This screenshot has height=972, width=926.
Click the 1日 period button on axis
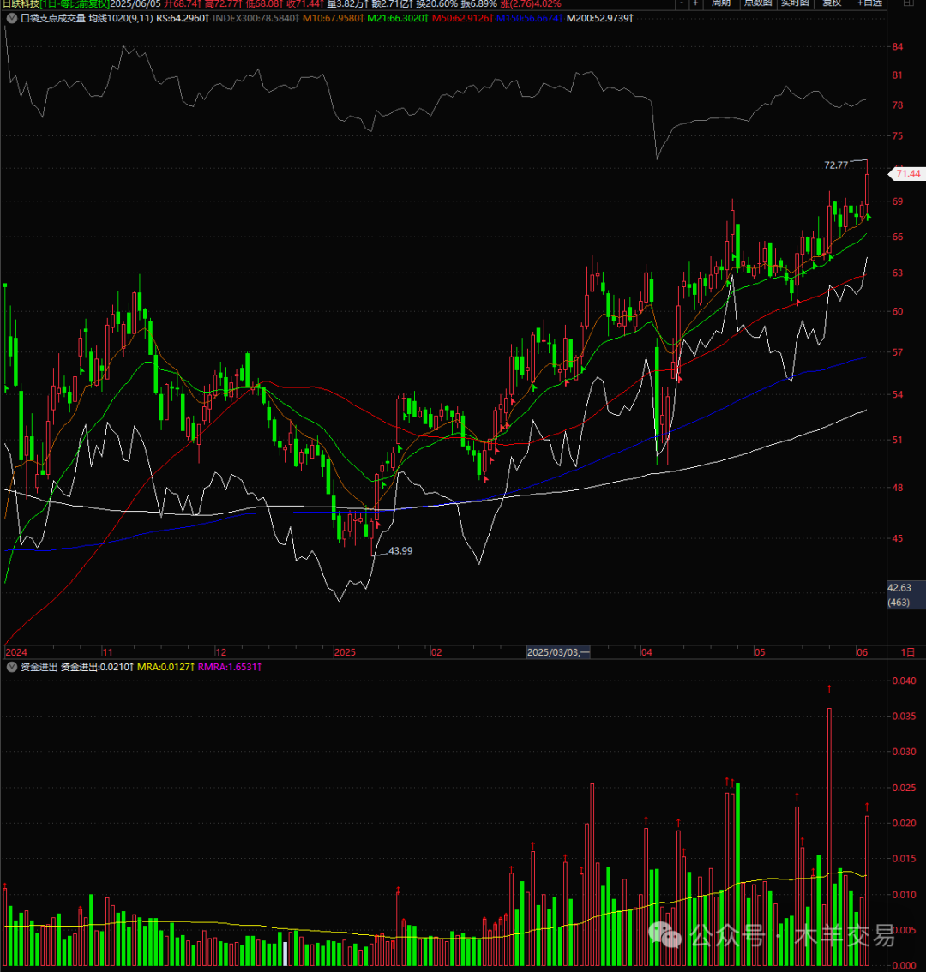point(907,652)
